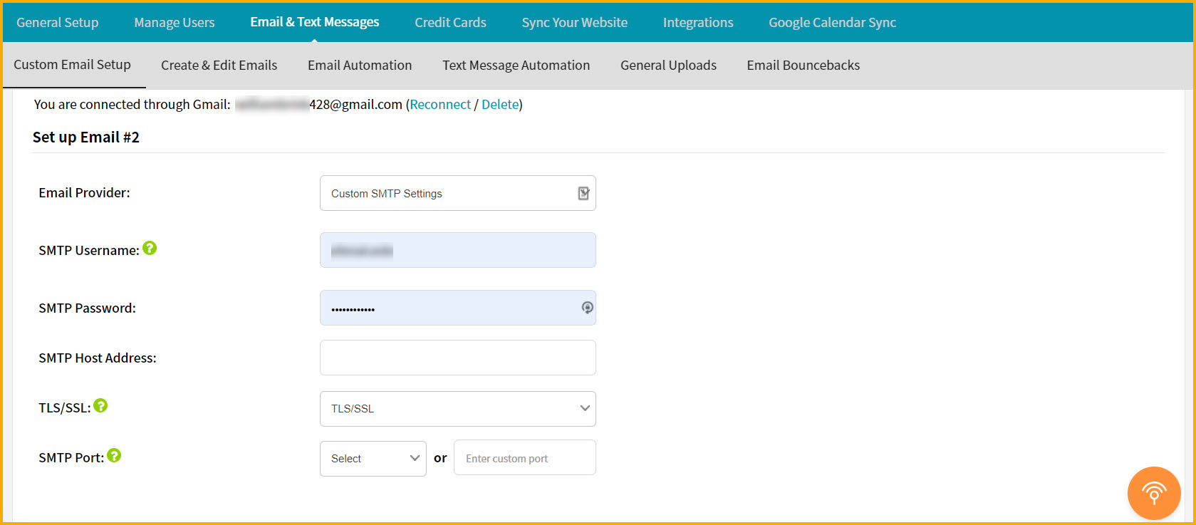This screenshot has width=1196, height=525.
Task: Click into the SMTP Host Address field
Action: click(458, 358)
